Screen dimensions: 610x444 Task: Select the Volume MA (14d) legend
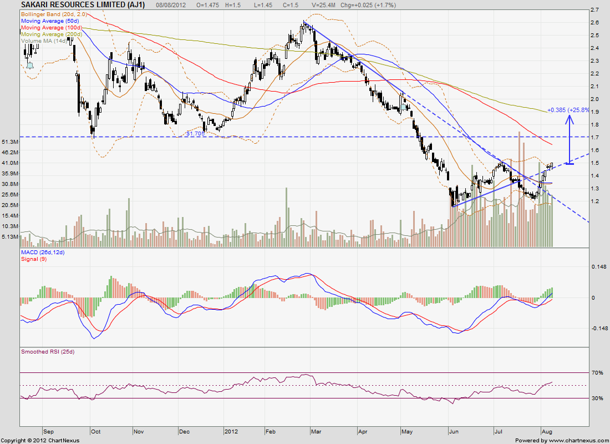44,41
